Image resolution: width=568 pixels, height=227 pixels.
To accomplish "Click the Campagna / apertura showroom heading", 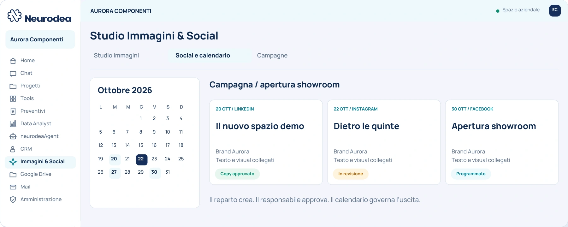I will point(275,85).
